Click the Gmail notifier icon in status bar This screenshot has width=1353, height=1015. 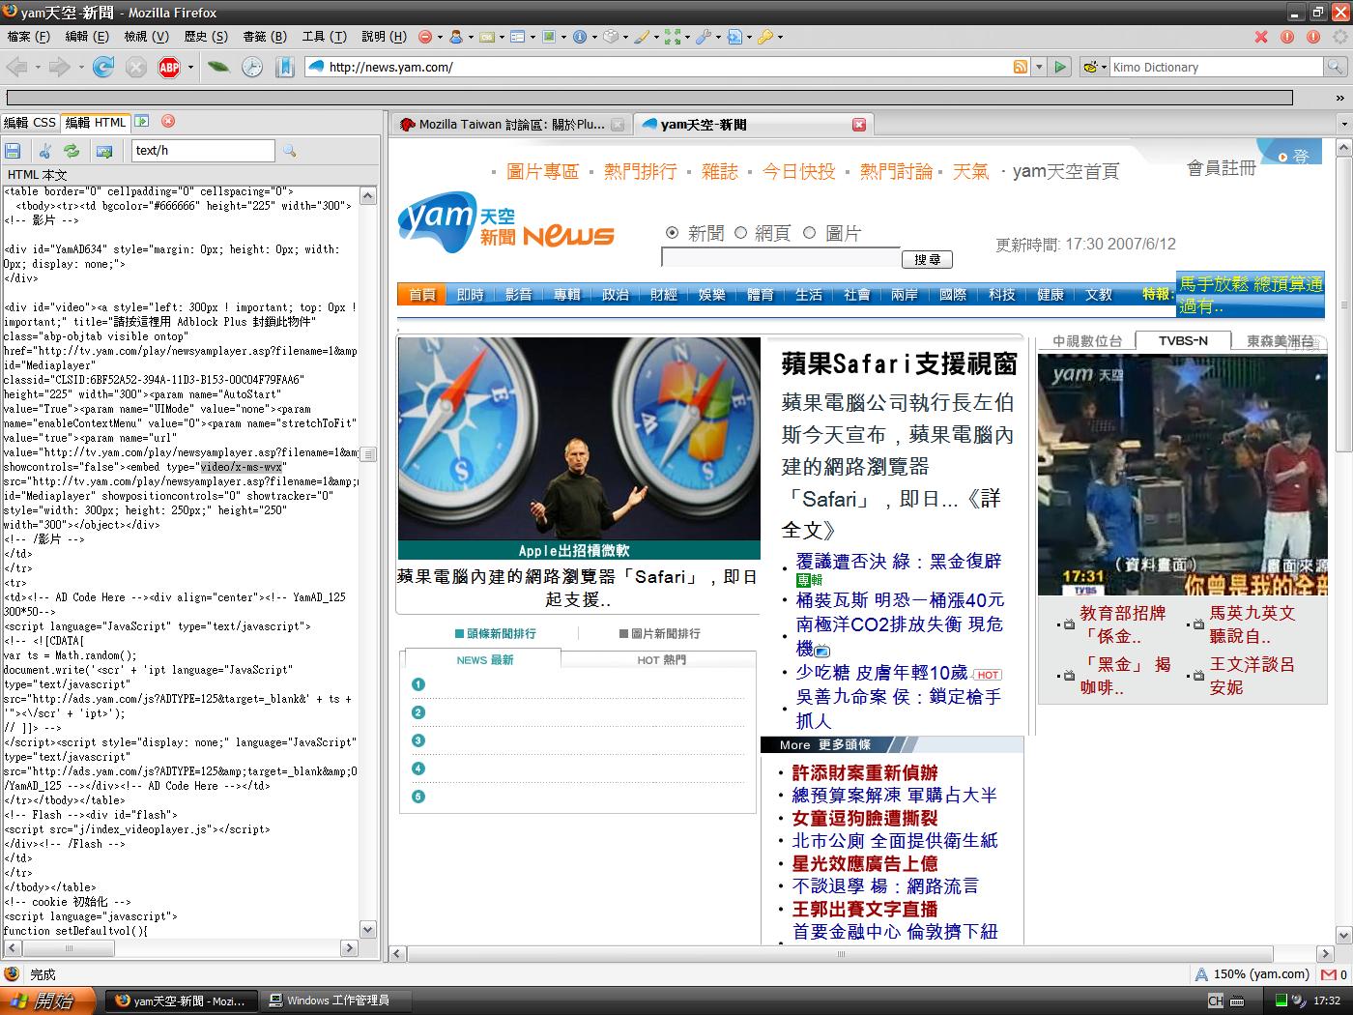pyautogui.click(x=1331, y=973)
